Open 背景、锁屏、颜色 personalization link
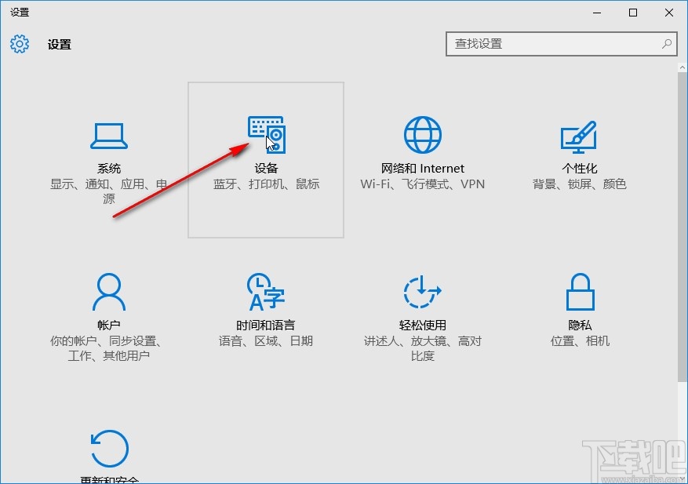688x484 pixels. [579, 184]
